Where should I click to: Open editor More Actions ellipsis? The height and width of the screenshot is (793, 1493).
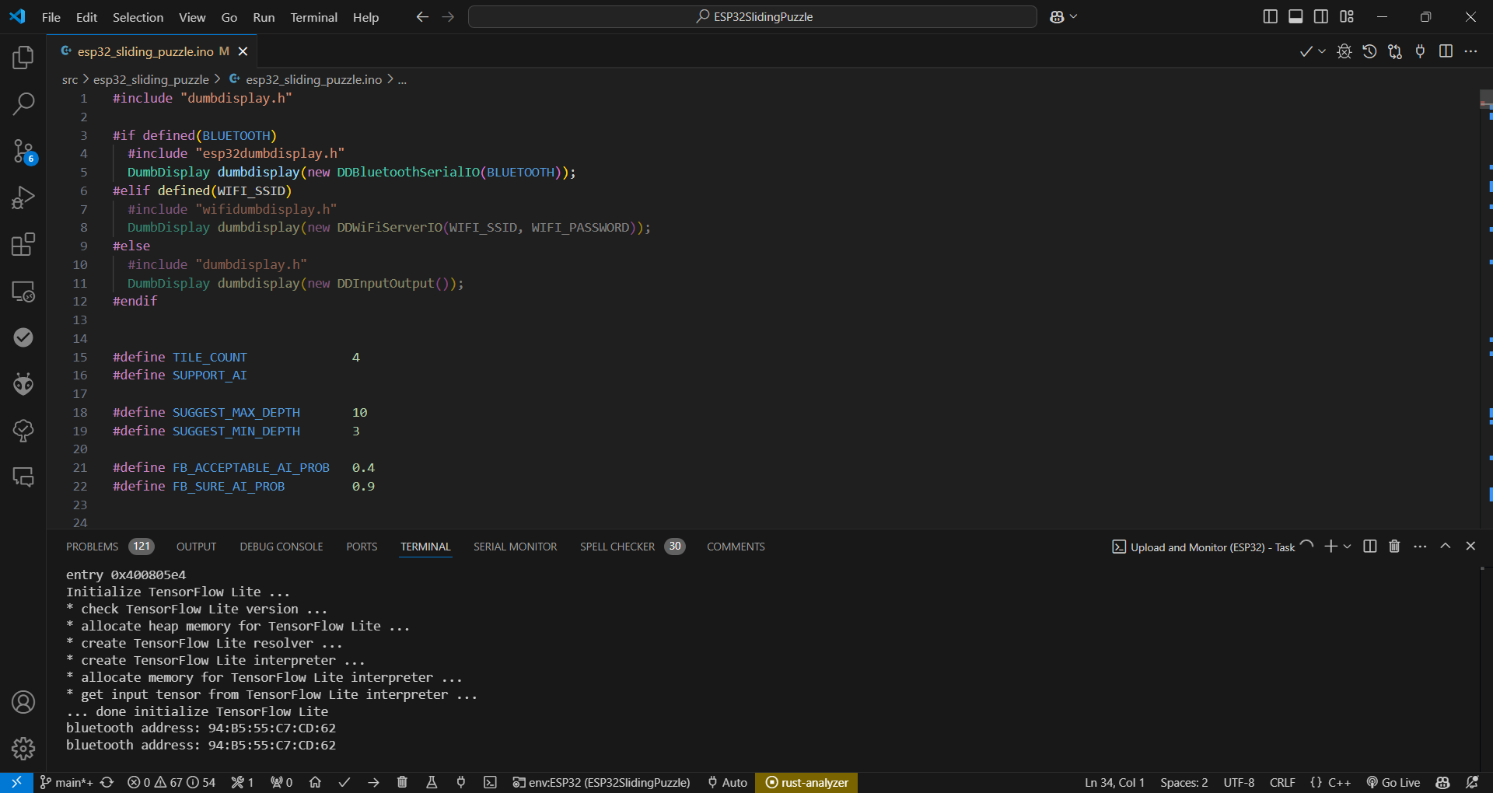1470,51
